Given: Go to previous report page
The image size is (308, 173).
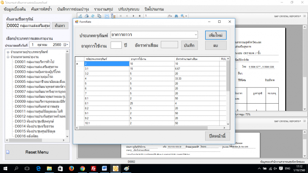Looking at the screenshot, I should click(x=127, y=16).
